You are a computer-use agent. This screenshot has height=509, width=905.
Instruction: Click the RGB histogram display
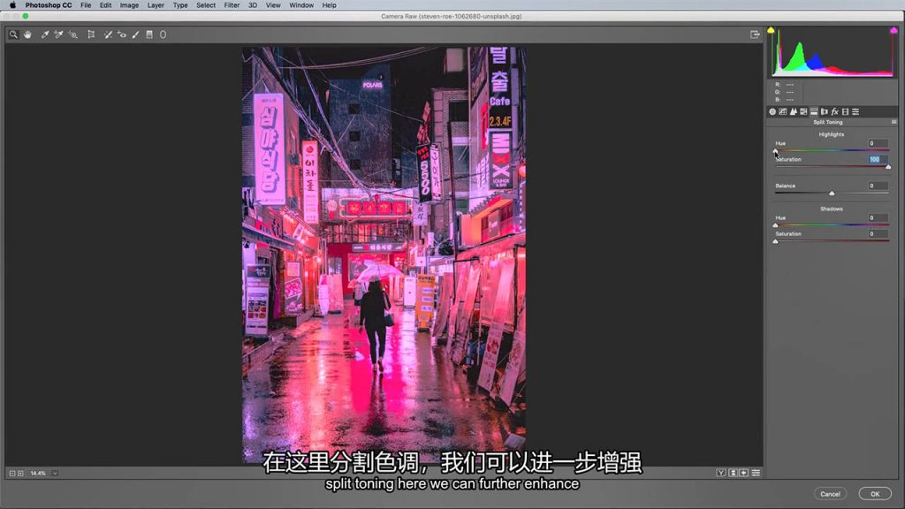tap(832, 52)
